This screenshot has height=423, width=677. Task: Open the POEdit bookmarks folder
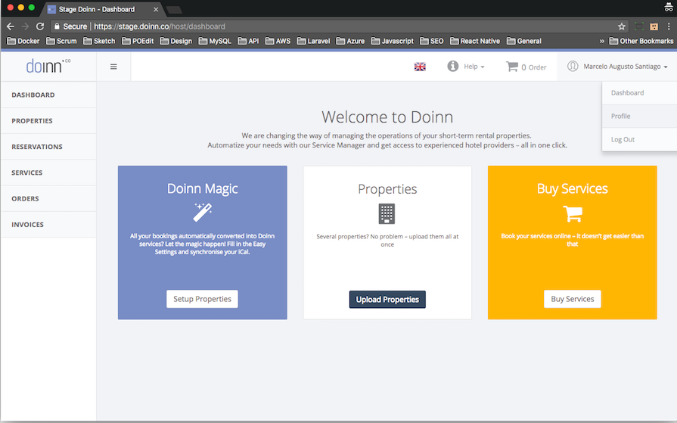pos(138,41)
